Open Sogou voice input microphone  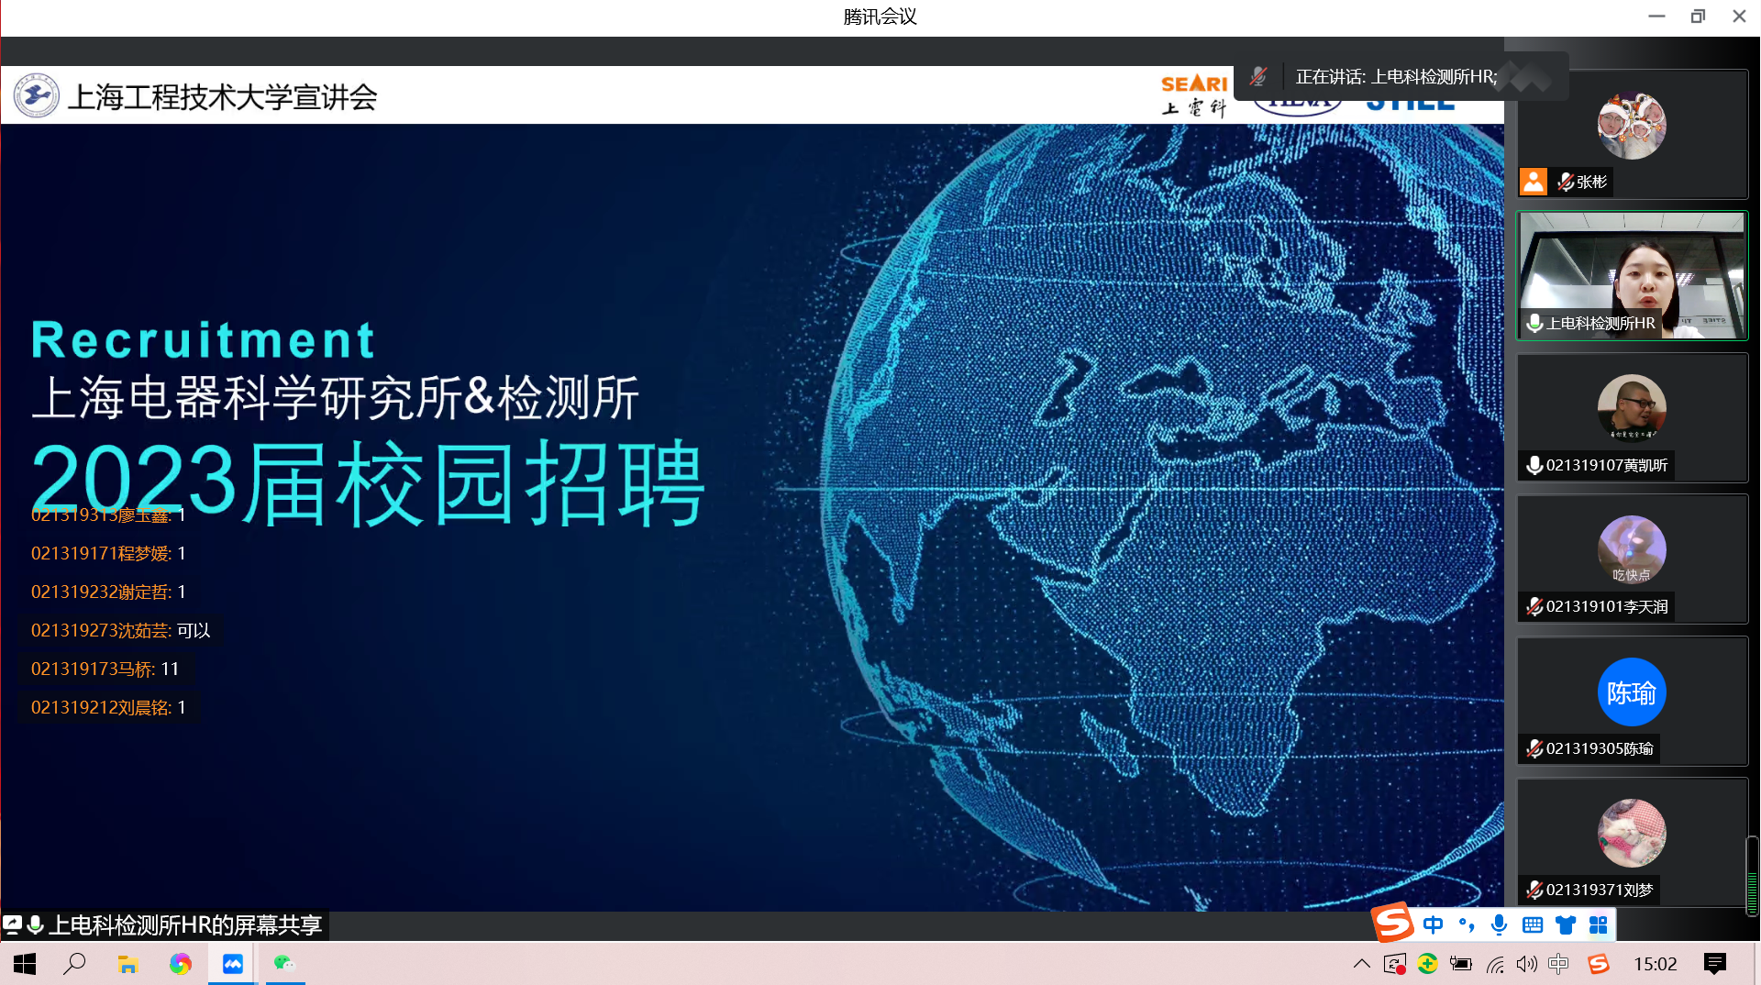[x=1499, y=924]
